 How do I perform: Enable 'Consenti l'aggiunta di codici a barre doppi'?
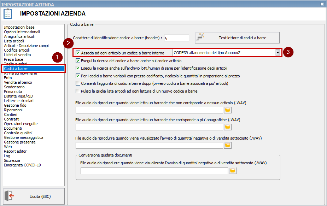click(78, 83)
